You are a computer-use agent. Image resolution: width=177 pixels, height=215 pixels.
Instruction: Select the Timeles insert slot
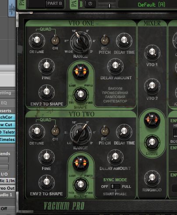tap(7, 140)
